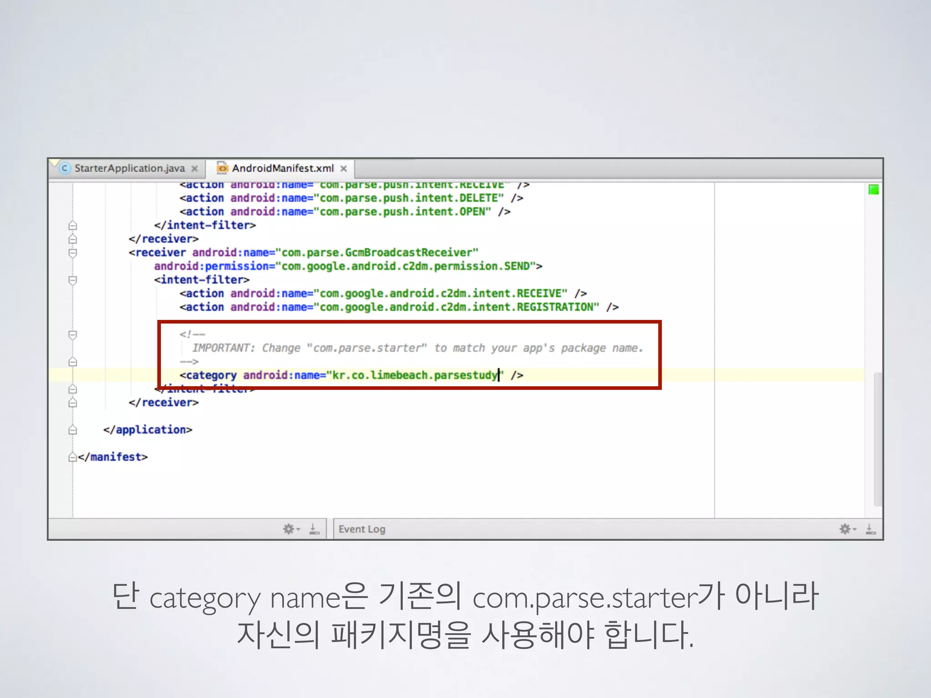Open the gear settings beside Event Log
This screenshot has height=698, width=931.
pos(291,529)
